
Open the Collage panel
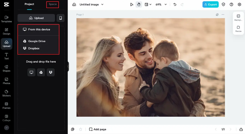[6, 118]
